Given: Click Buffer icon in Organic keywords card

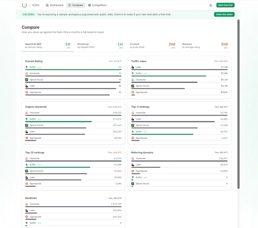Looking at the screenshot, I should (26, 119).
